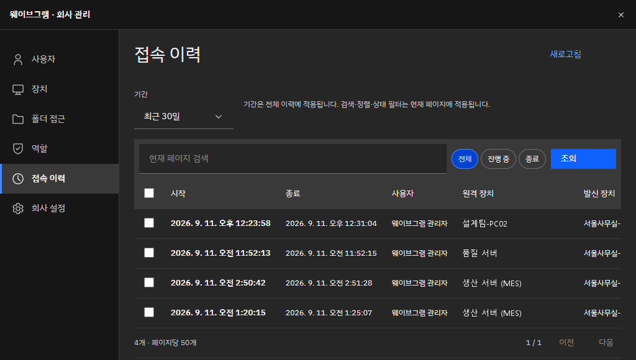Check the row starting 오전 11:52:13

(149, 253)
